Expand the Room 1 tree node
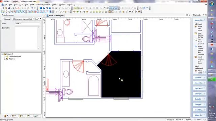Viewport: 216px width, 121px height. [5, 59]
